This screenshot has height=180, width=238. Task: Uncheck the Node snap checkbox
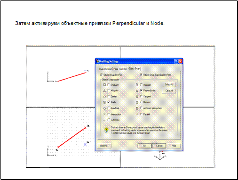[109, 102]
